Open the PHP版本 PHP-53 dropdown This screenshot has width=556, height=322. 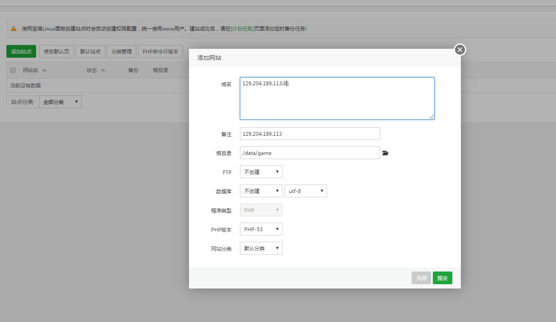pos(261,229)
